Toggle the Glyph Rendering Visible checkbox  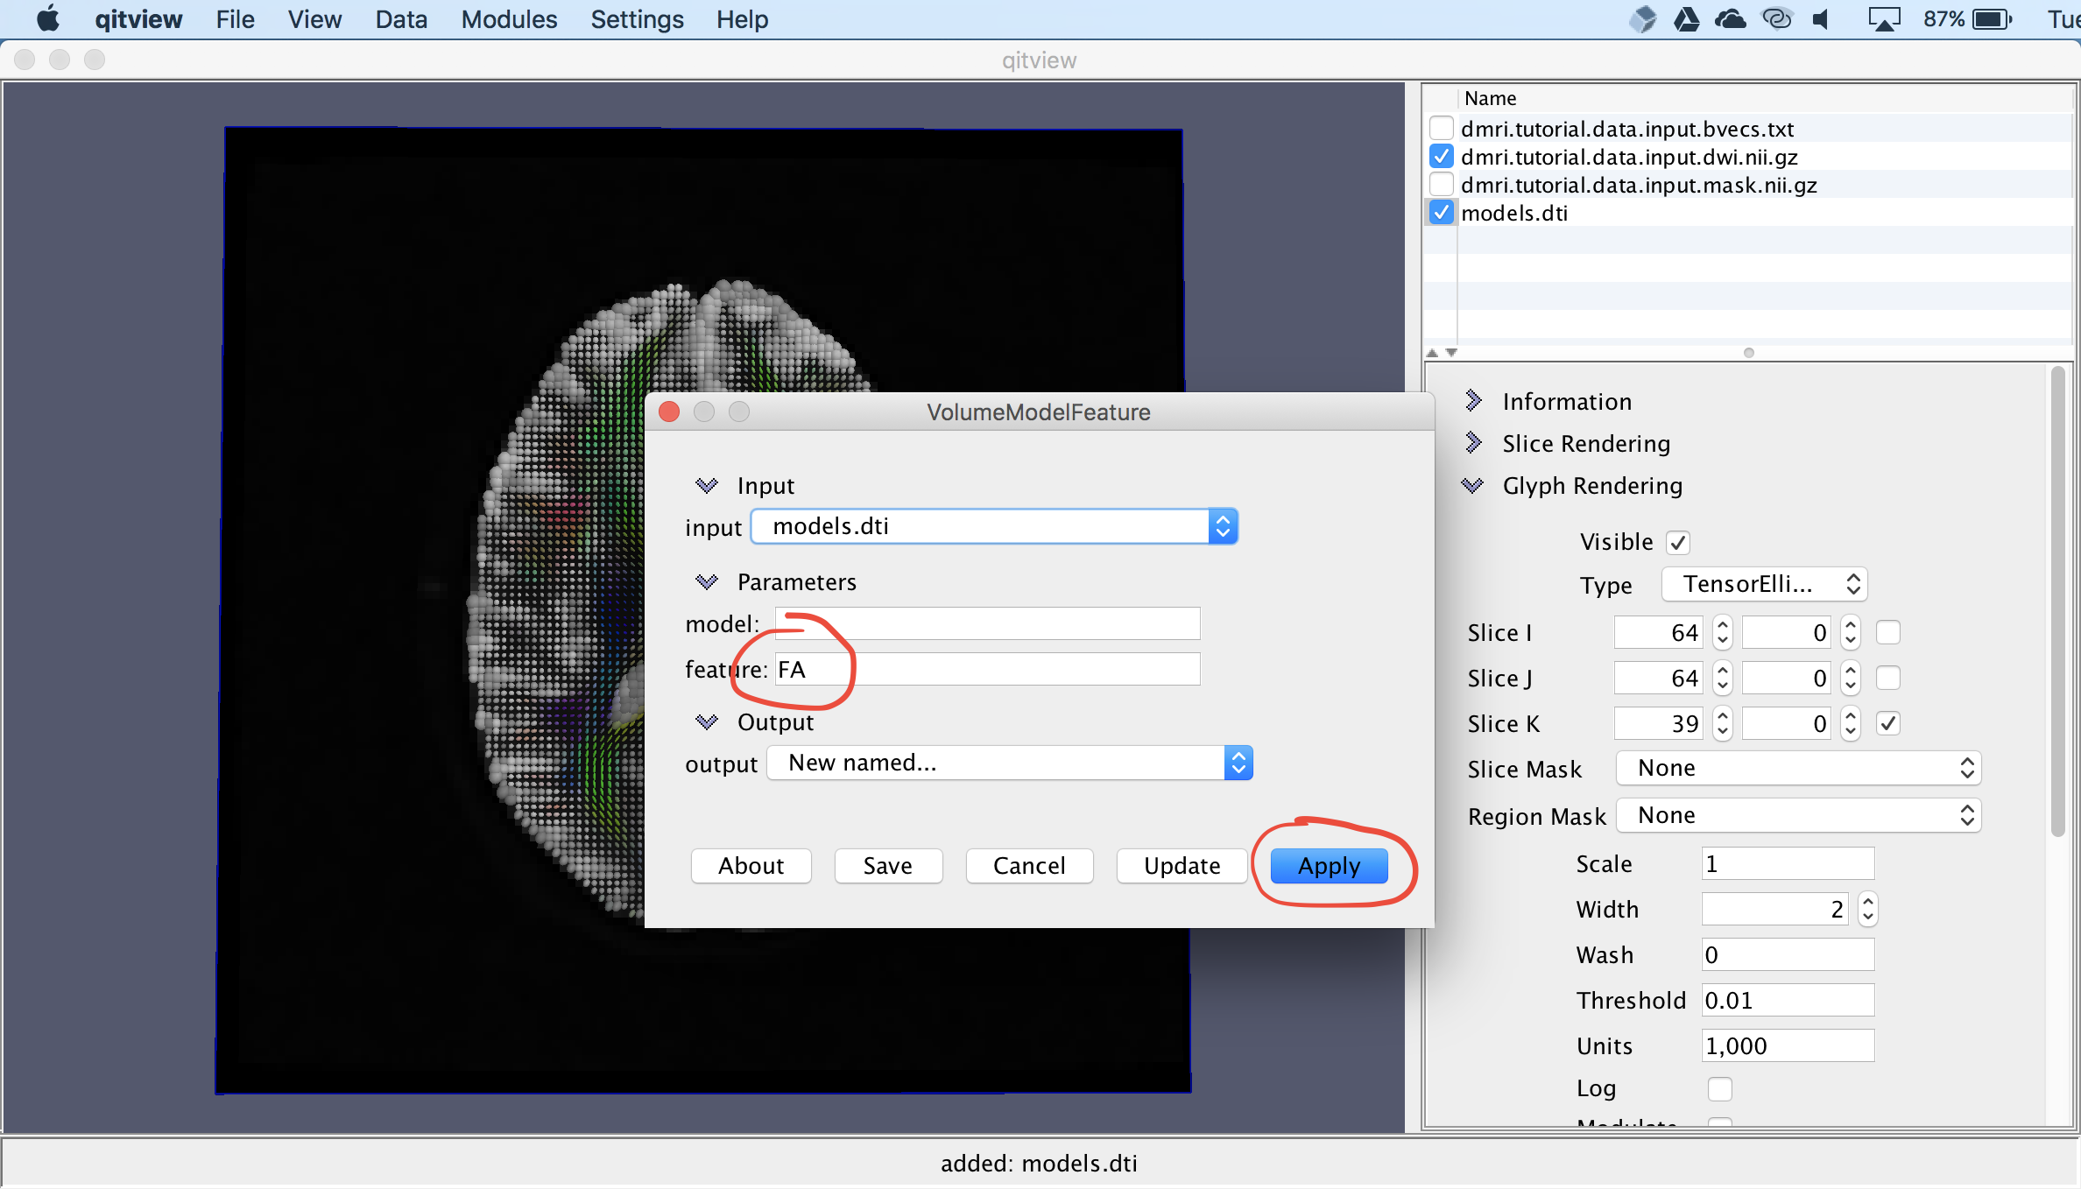point(1677,542)
